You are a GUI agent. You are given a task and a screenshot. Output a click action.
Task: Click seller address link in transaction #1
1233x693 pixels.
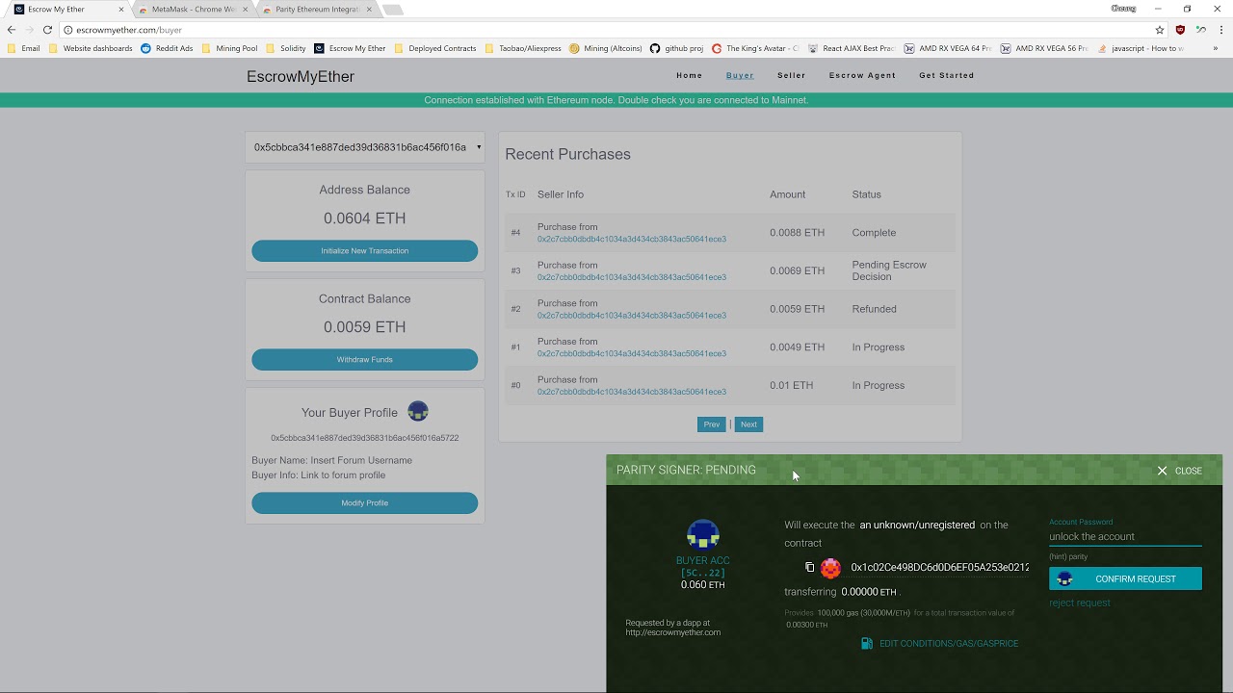pos(632,353)
